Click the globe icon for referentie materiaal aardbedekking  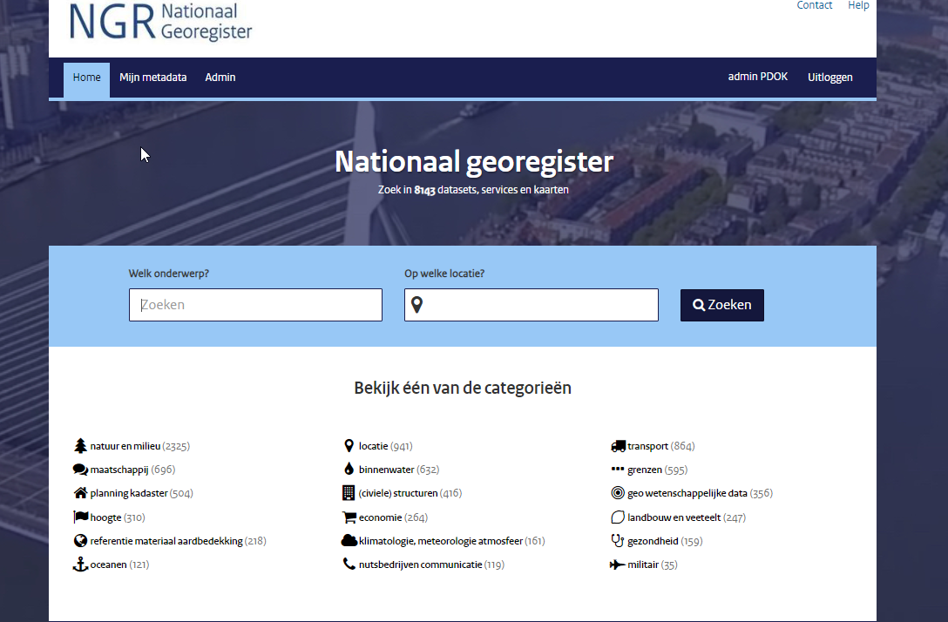click(80, 541)
